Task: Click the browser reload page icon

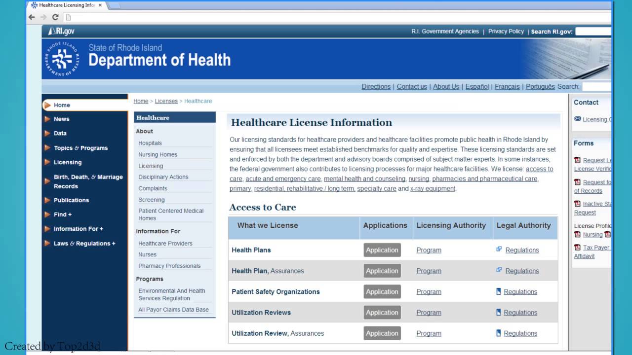Action: tap(55, 17)
